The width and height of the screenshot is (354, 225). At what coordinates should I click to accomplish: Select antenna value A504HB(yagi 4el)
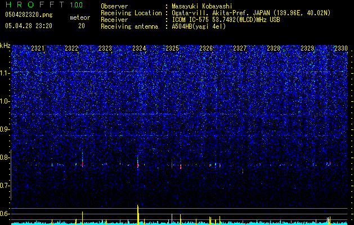[x=199, y=26]
